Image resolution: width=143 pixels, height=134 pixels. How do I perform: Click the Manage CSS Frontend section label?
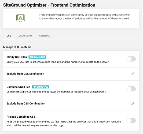click(17, 47)
